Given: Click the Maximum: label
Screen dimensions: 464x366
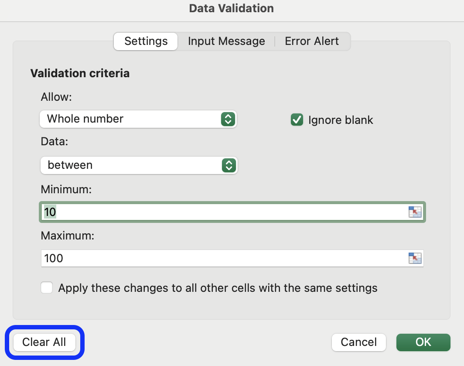Looking at the screenshot, I should coord(68,236).
